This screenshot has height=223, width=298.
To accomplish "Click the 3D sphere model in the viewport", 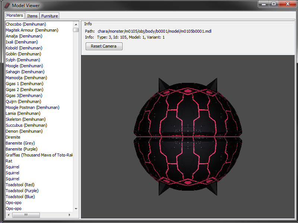I will pos(188,136).
